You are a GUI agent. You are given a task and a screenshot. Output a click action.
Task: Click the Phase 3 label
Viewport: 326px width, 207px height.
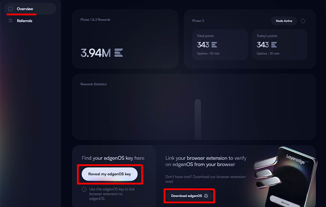click(x=198, y=21)
